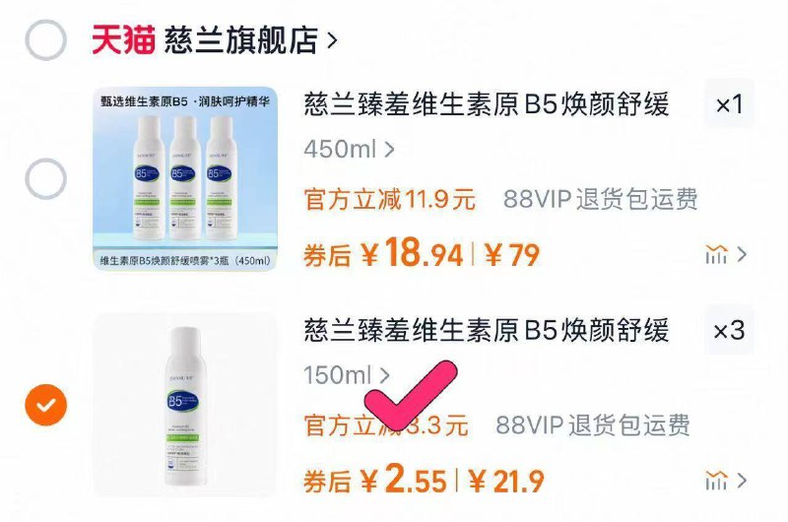Change quantity ×3 of the 150ml item
Screen dimensions: 788x522
[x=729, y=330]
